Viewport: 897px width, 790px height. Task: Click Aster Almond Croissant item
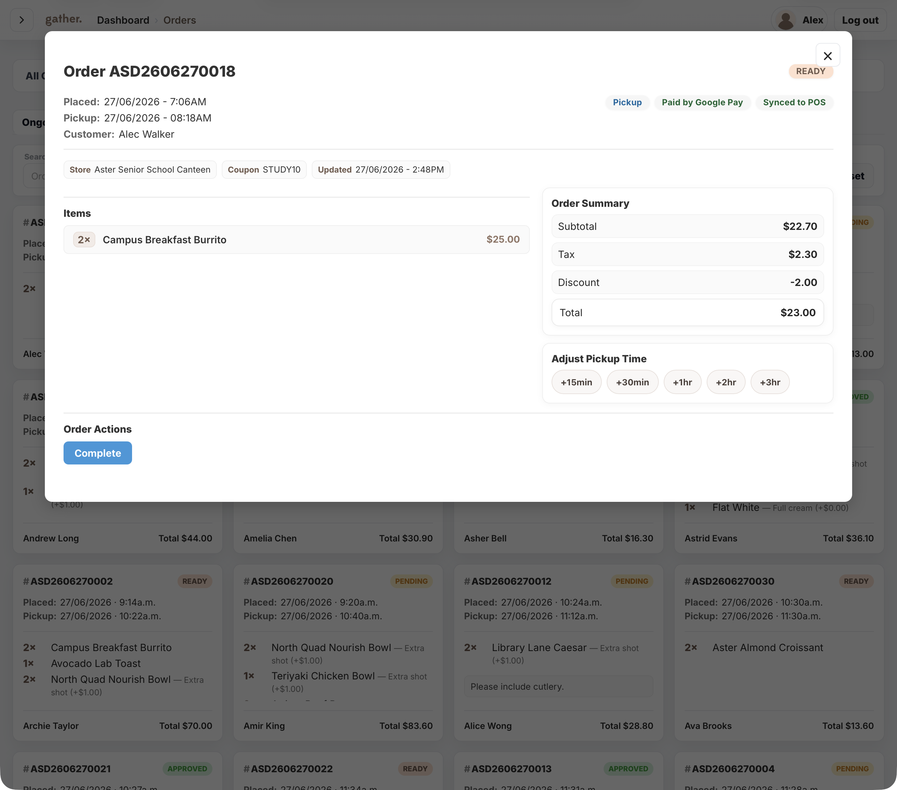[767, 647]
